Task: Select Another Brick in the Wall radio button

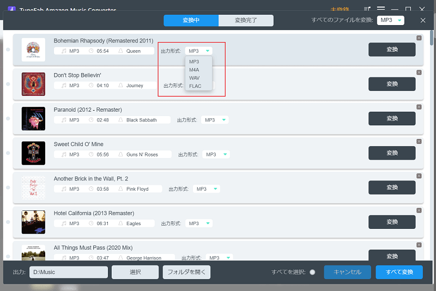Action: click(x=8, y=187)
